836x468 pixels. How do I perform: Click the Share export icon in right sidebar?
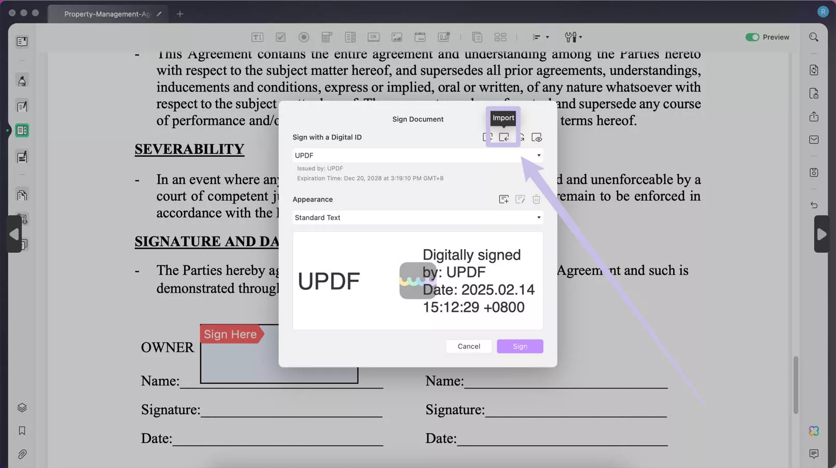(814, 116)
